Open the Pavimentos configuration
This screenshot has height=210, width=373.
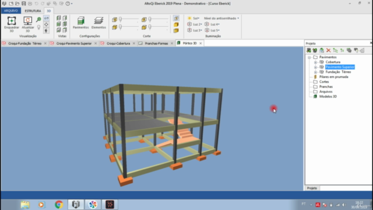click(x=81, y=23)
